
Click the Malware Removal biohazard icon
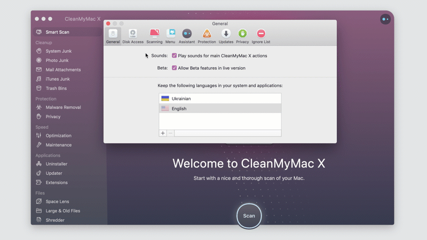pos(39,107)
